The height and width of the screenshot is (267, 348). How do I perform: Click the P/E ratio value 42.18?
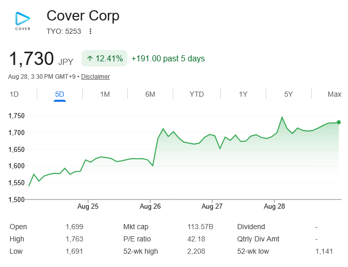(196, 239)
